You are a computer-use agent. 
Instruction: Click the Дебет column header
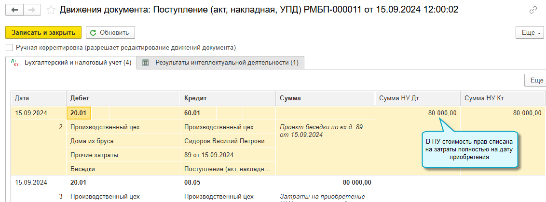coord(80,98)
